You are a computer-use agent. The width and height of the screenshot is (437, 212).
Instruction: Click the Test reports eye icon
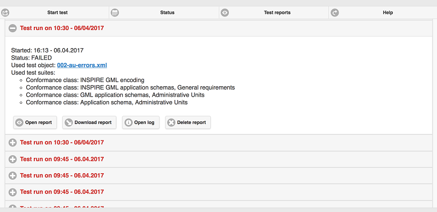225,13
